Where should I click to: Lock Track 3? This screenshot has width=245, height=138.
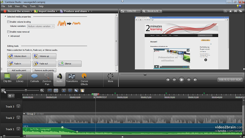click(x=18, y=106)
